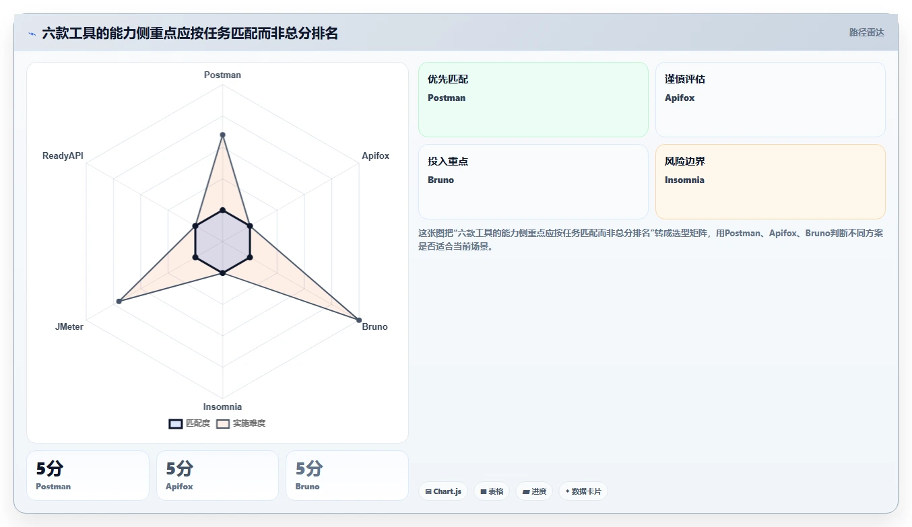Open the 投入重点 Bruno card
This screenshot has width=912, height=527.
tap(533, 182)
